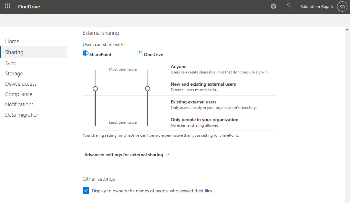Uncheck display owners the names of viewers
The height and width of the screenshot is (203, 350).
86,190
